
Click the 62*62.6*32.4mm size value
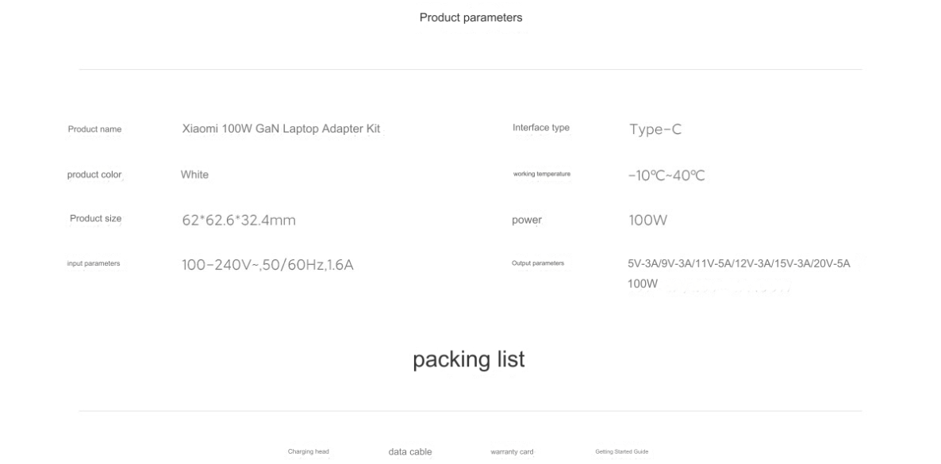click(239, 220)
